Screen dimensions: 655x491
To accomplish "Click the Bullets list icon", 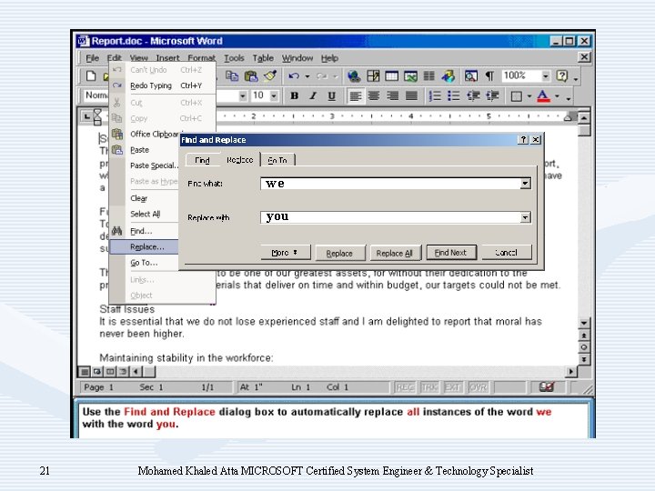I will tap(454, 96).
